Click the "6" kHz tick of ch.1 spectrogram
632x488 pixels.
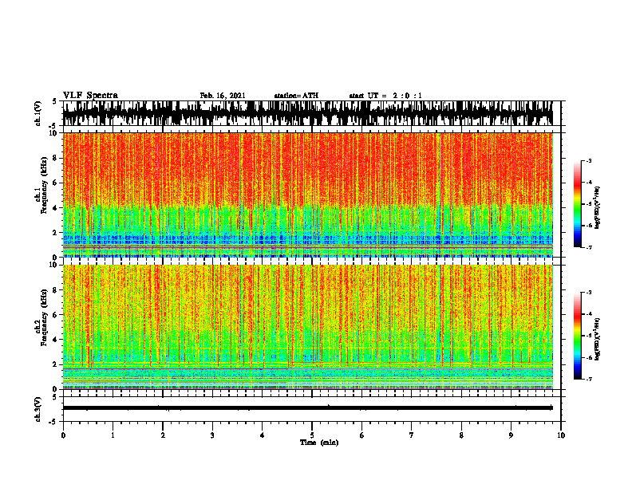point(56,183)
